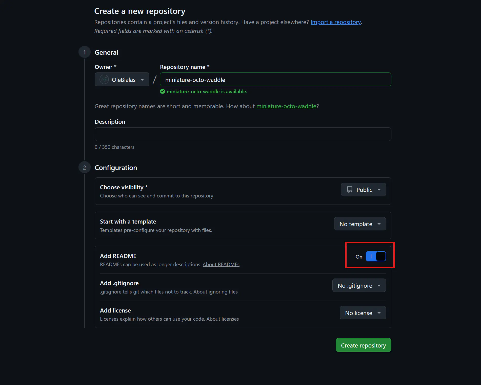The height and width of the screenshot is (385, 481).
Task: Click the green availability checkmark icon
Action: [163, 91]
